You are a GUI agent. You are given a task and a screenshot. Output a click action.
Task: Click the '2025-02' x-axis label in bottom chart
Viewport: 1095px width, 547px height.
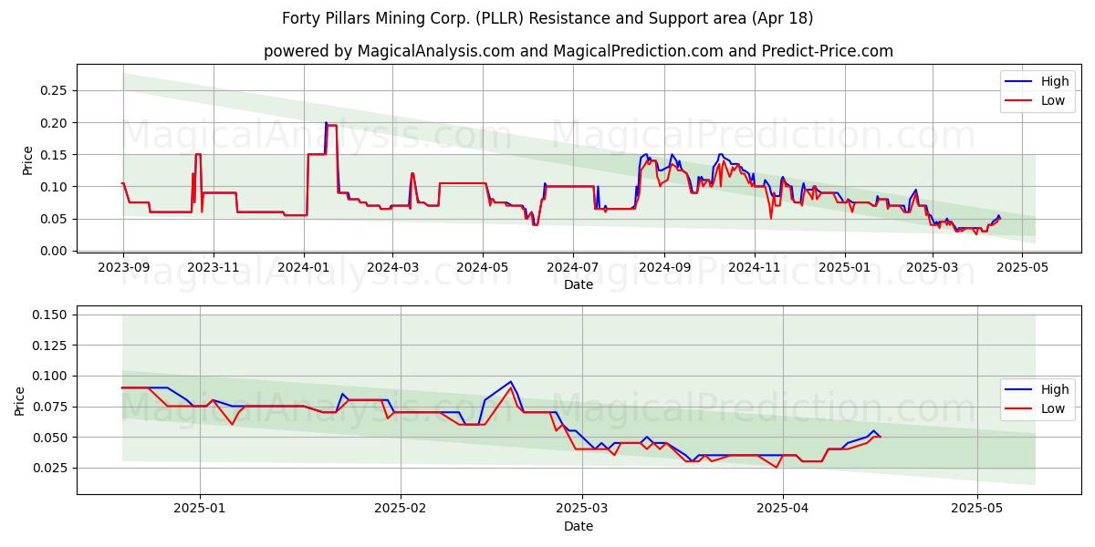click(x=401, y=511)
